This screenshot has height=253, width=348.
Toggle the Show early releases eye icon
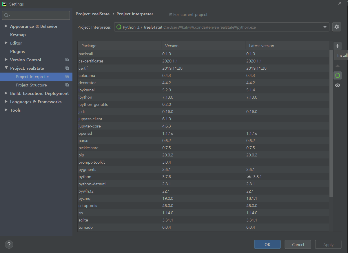(337, 85)
